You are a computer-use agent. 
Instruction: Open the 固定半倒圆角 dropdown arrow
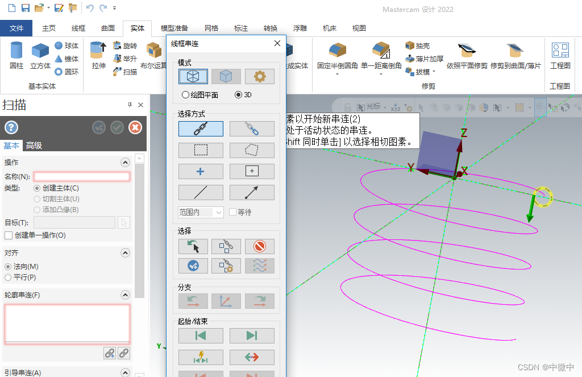click(338, 74)
